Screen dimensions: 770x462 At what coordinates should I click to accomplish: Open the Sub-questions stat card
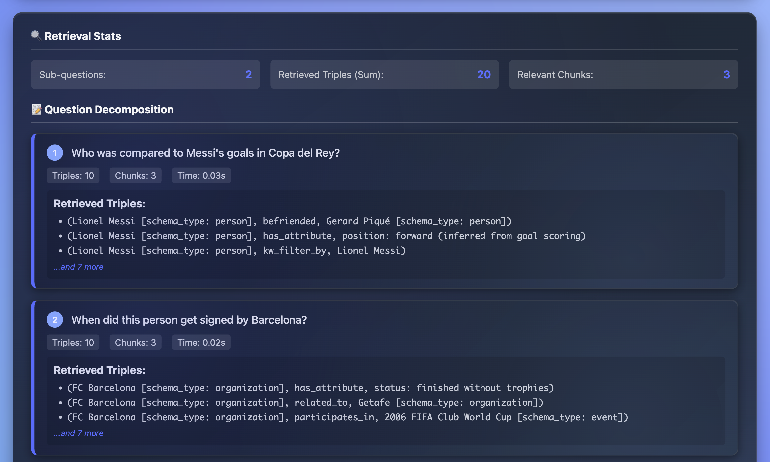145,74
